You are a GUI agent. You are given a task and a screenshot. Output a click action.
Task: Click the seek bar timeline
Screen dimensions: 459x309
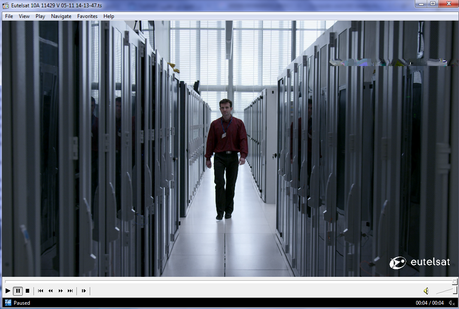click(228, 282)
